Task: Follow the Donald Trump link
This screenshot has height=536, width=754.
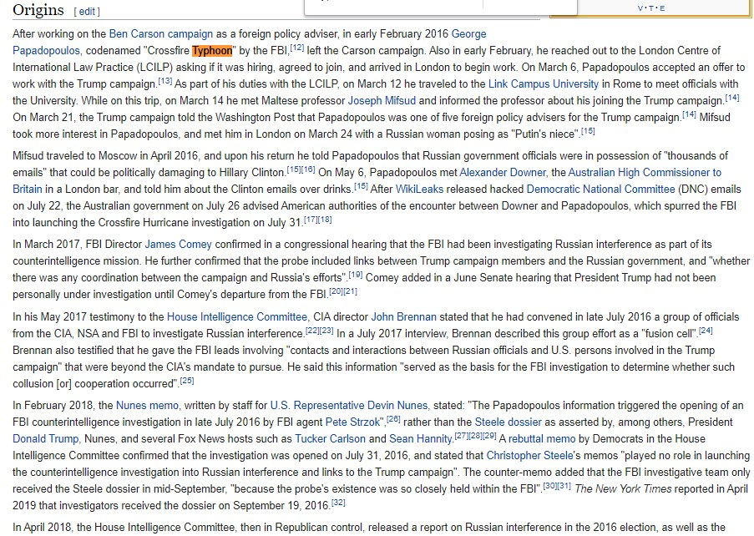Action: (45, 439)
